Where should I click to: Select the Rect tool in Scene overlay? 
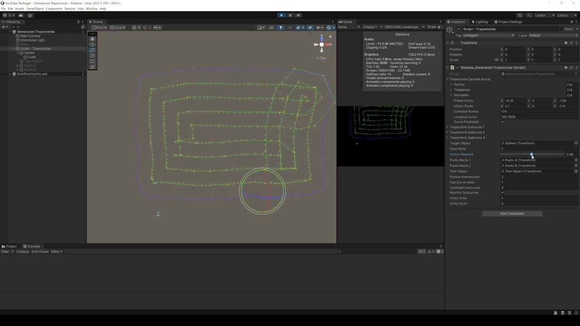92,61
